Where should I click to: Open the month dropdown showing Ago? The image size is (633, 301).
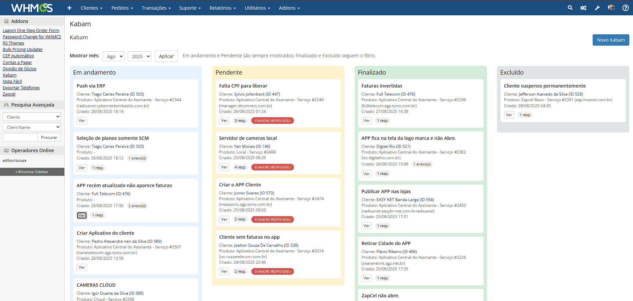coord(113,56)
